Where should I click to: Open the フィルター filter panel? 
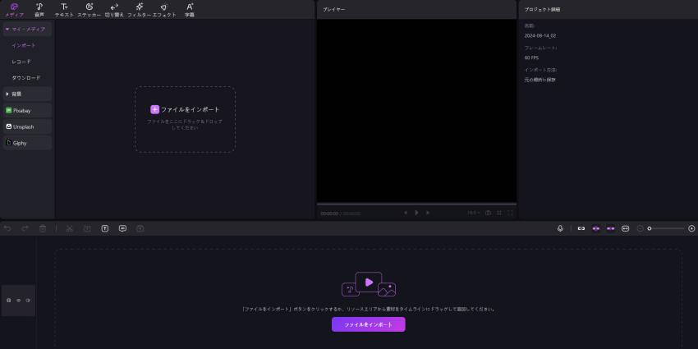139,9
